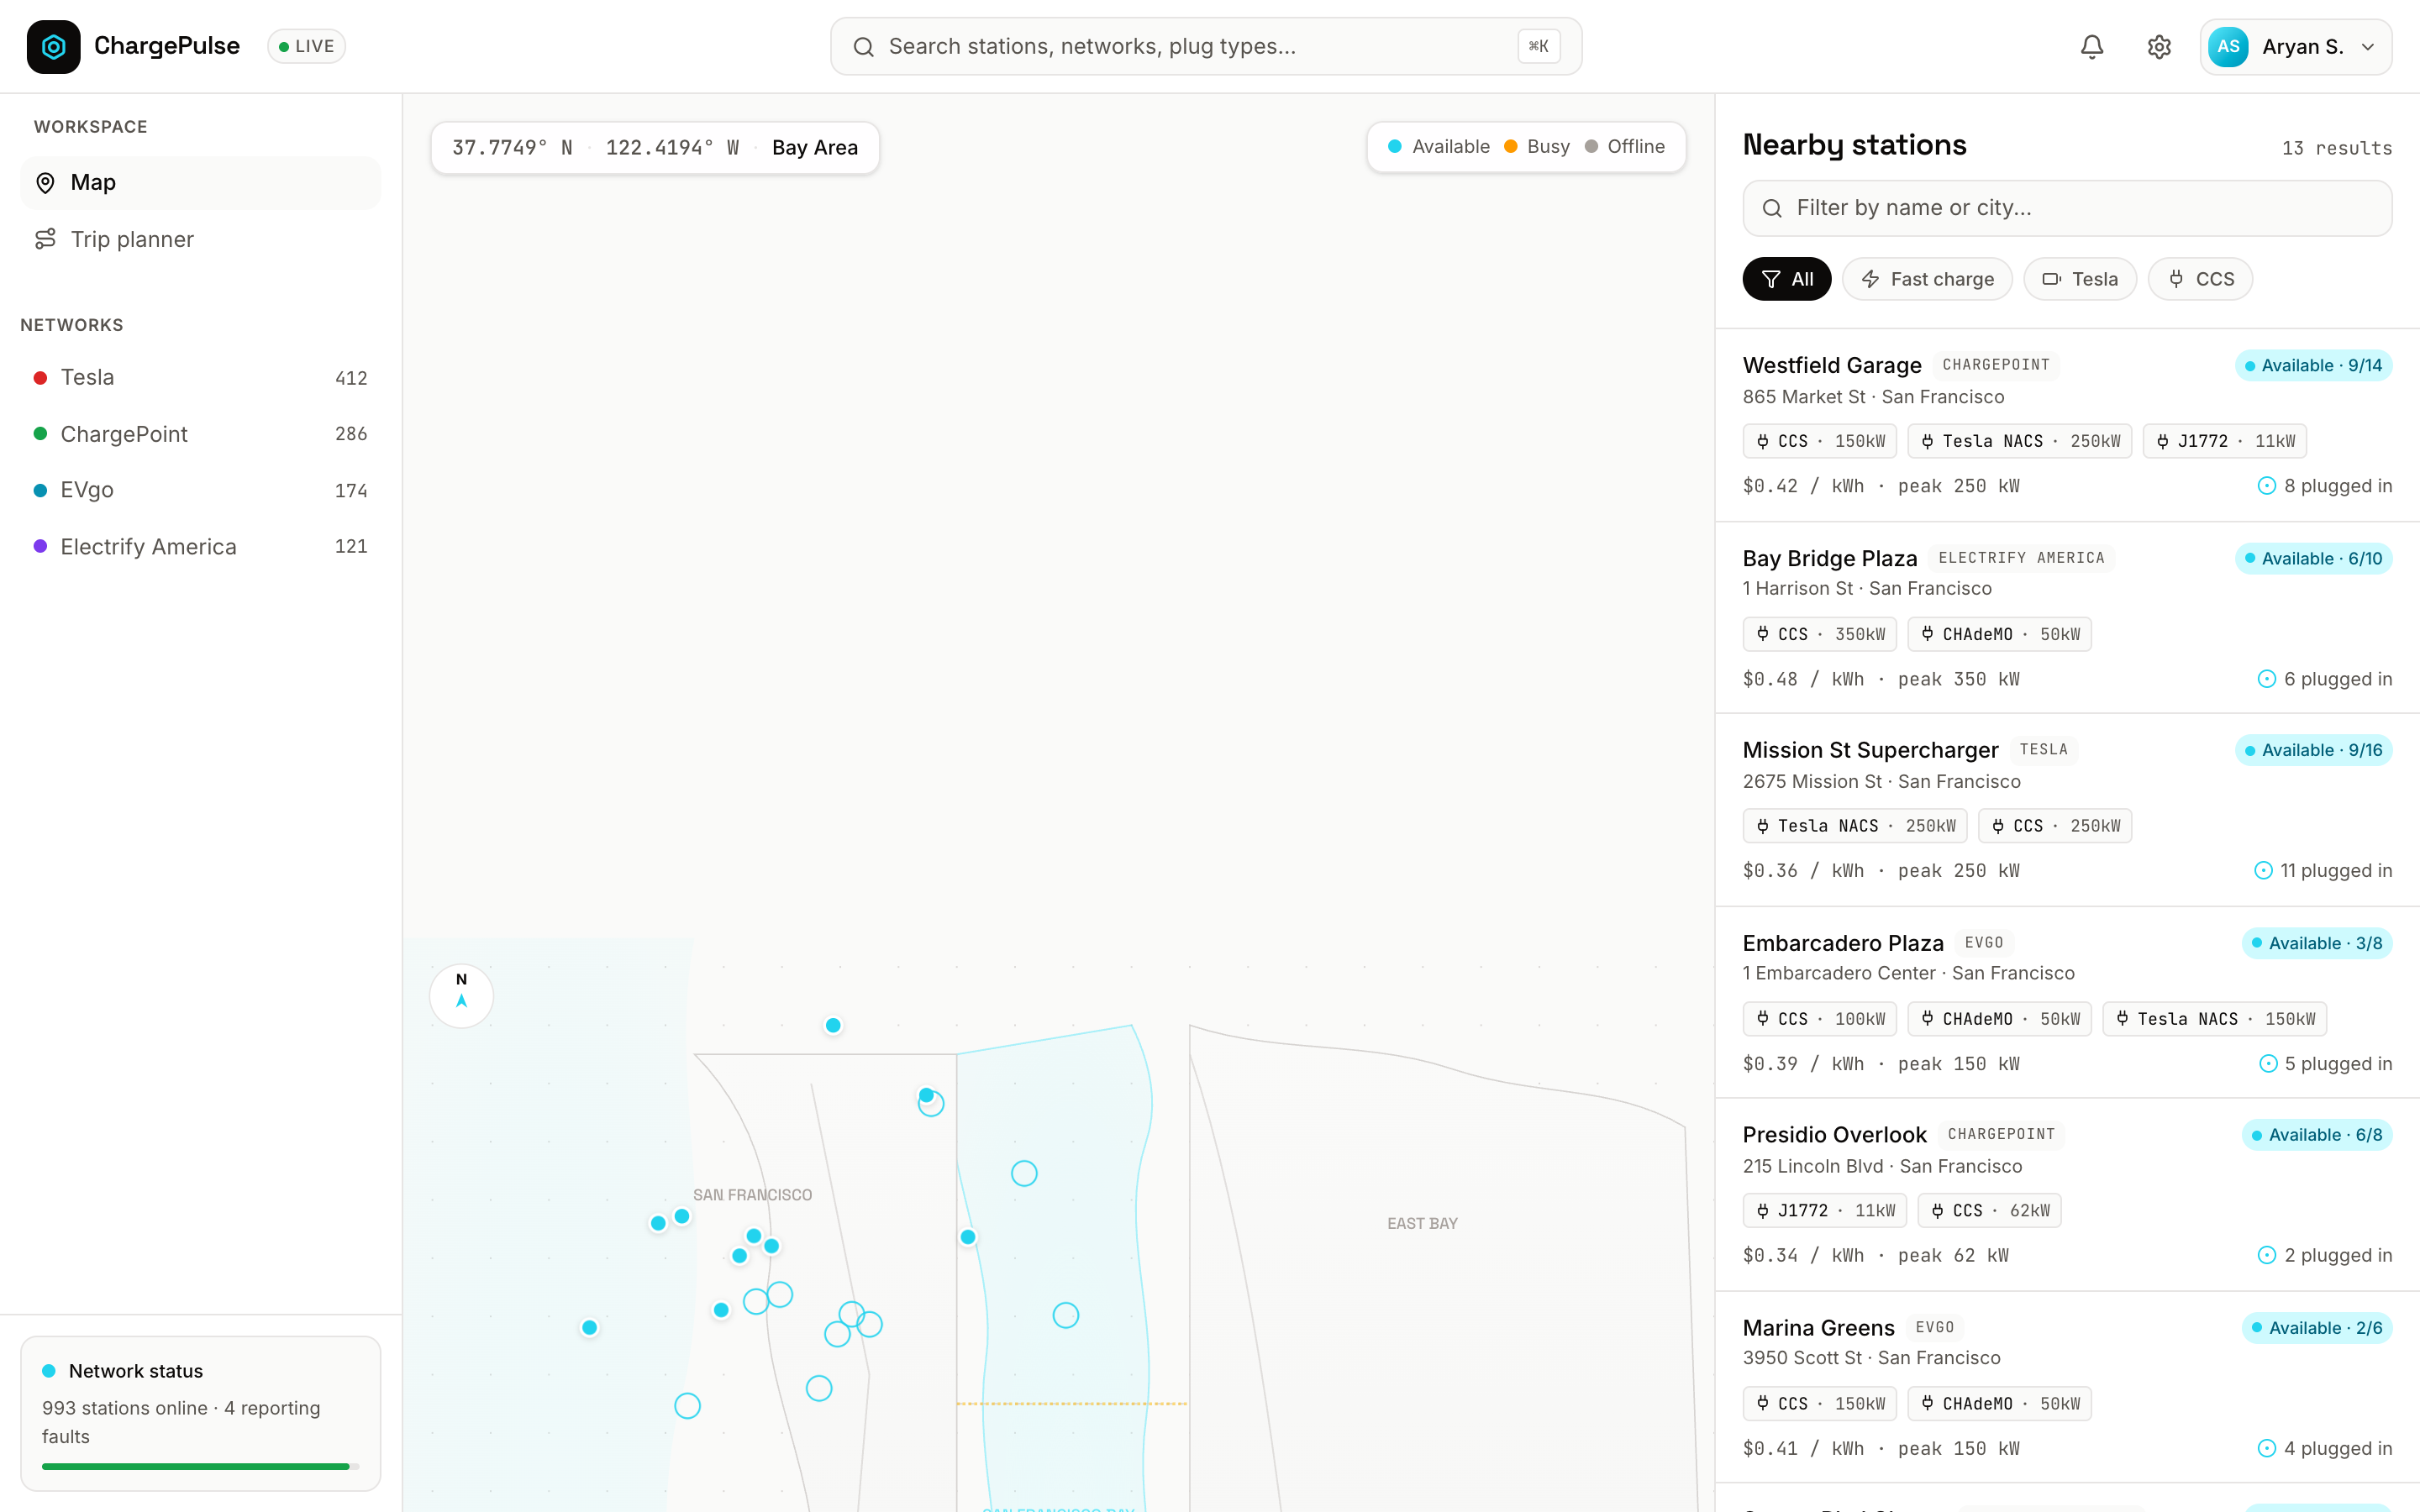Click the ChargePulse logo icon
The image size is (2420, 1512).
(53, 46)
